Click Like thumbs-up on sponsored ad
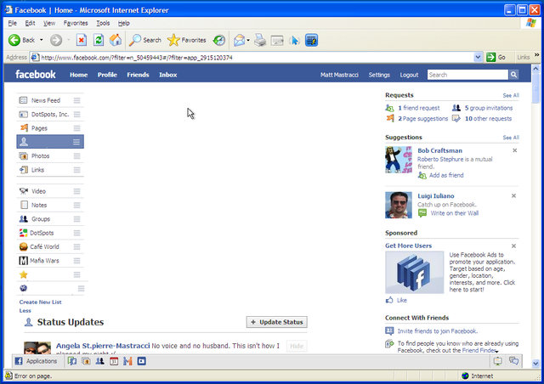This screenshot has width=544, height=384. point(396,301)
